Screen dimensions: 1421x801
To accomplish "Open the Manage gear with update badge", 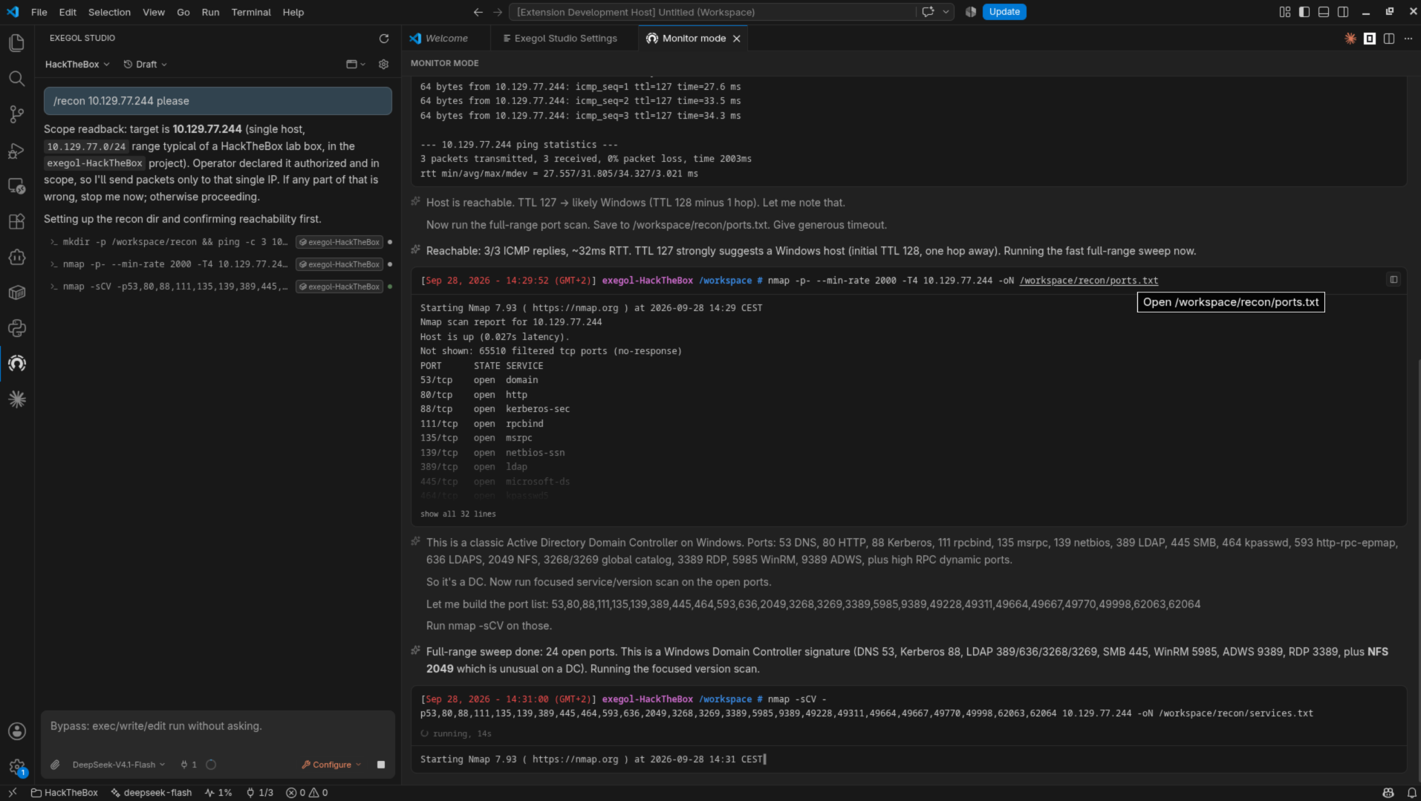I will pos(16,767).
